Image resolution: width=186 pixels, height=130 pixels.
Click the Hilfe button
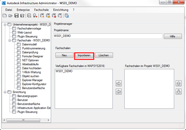pyautogui.click(x=173, y=36)
